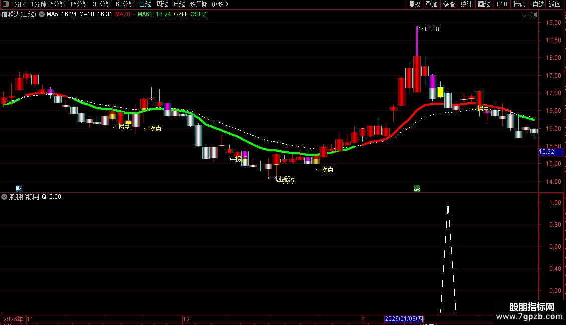Click the 信雅达(日线) stock title
Screen dimensions: 566x325
(x=19, y=15)
